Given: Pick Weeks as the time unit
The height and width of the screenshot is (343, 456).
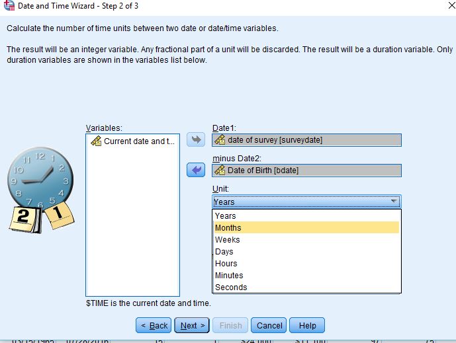Looking at the screenshot, I should pos(306,240).
